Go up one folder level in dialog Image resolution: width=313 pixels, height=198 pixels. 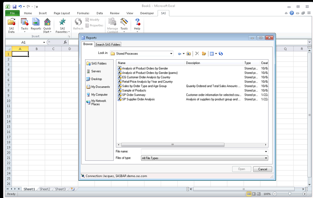(x=189, y=54)
